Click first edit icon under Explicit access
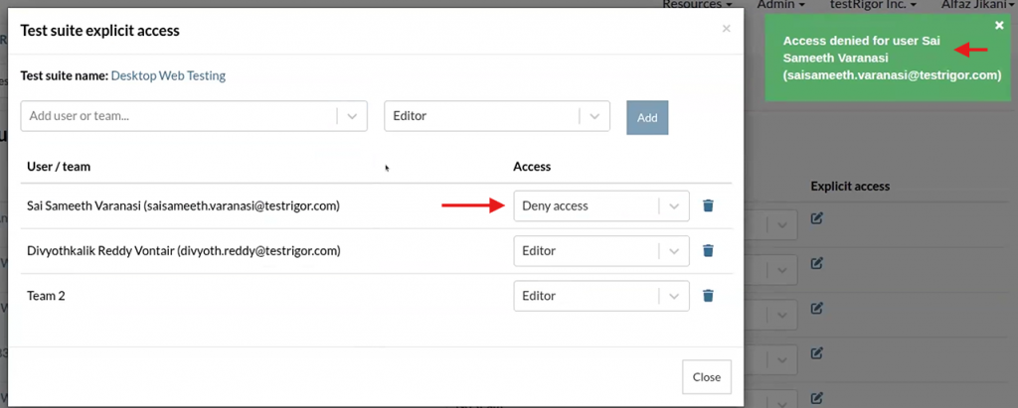The height and width of the screenshot is (408, 1018). [x=816, y=217]
